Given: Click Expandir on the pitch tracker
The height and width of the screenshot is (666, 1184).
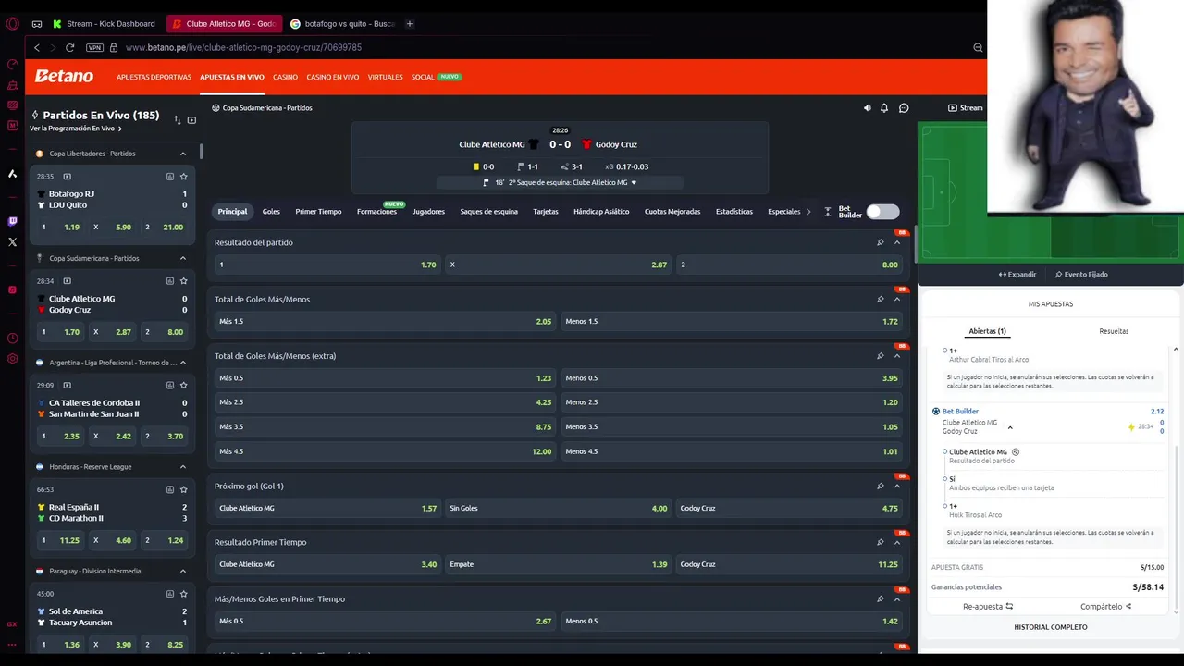Looking at the screenshot, I should point(1017,275).
